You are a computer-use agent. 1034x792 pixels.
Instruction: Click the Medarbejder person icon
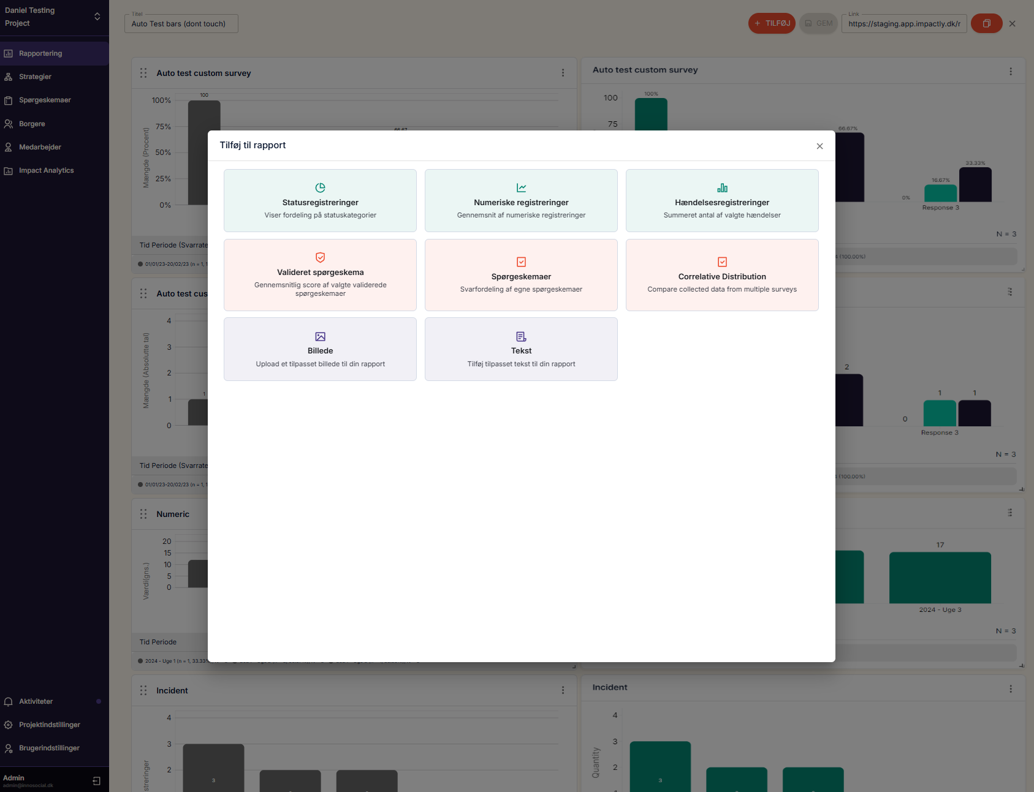click(9, 147)
